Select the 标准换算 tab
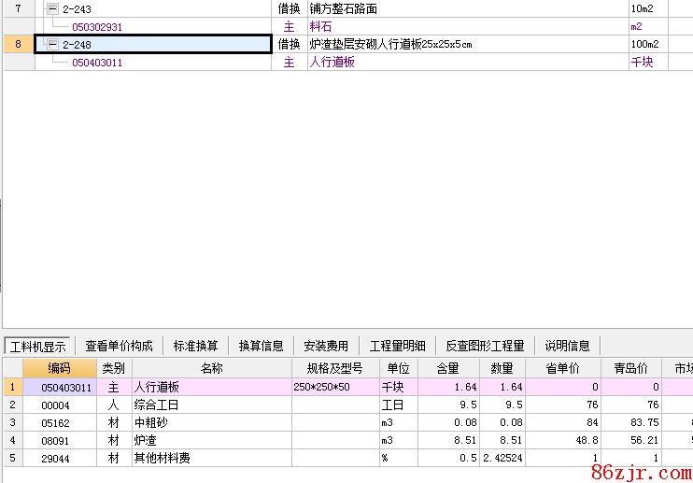 195,346
